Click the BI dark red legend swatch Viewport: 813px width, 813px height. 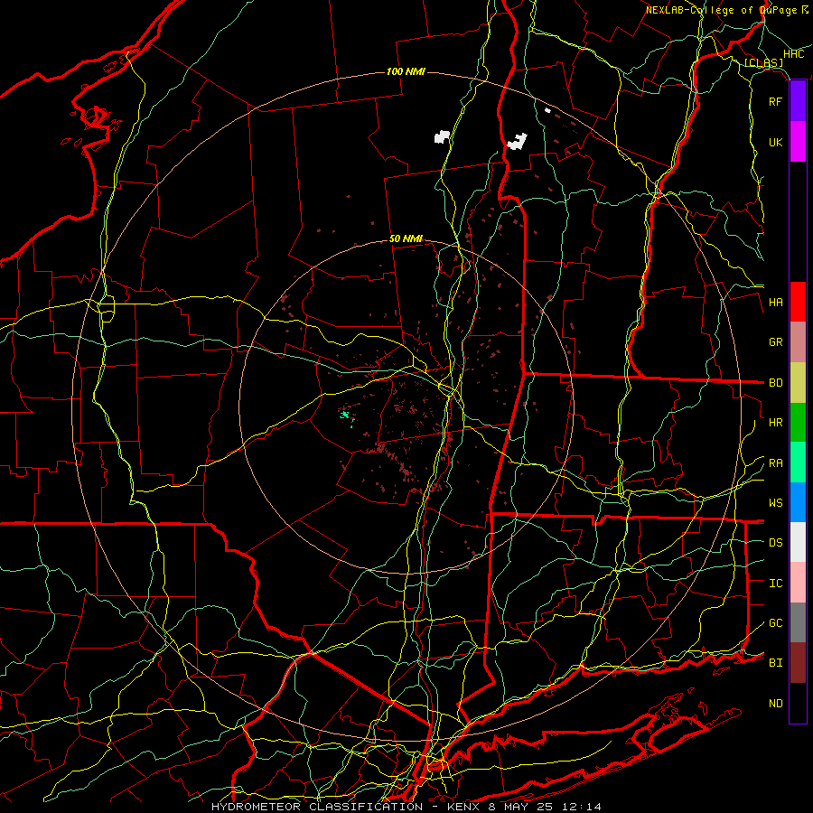[x=798, y=663]
